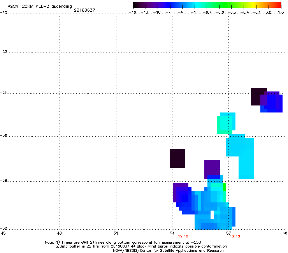This screenshot has width=288, height=253.
Task: Click longitude axis label 51
Action: click(116, 233)
